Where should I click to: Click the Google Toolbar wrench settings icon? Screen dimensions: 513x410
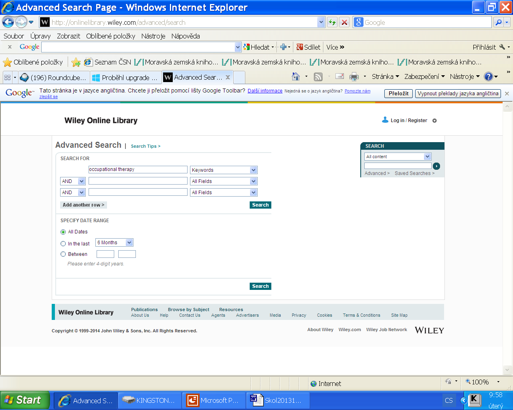[502, 47]
